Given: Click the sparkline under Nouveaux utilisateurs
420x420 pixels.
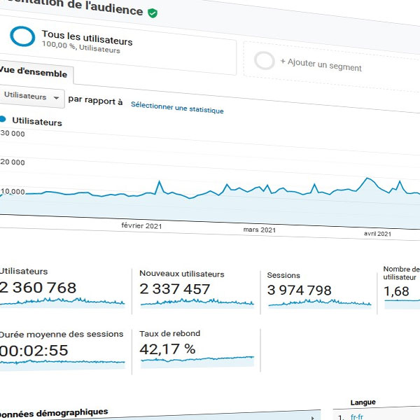Looking at the screenshot, I should [x=197, y=302].
